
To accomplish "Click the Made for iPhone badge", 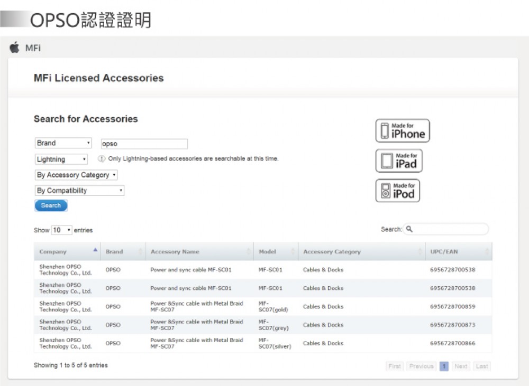I will click(403, 130).
